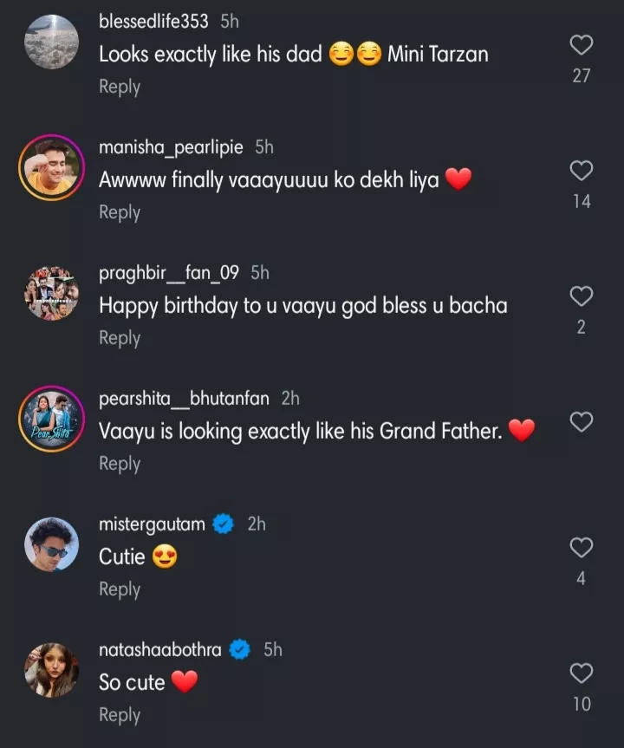Open natashaabothra's profile picture
624x748 pixels.
(x=52, y=670)
